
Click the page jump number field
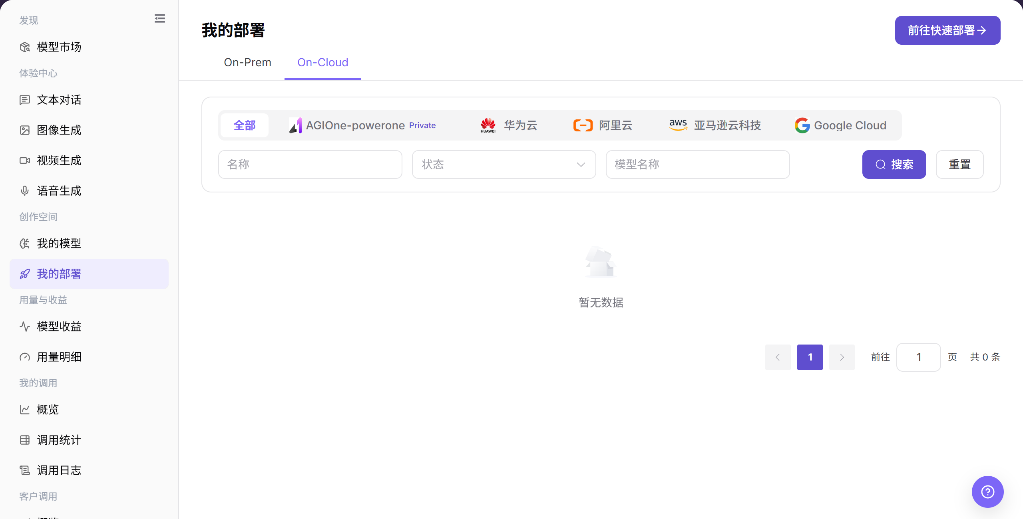click(919, 357)
